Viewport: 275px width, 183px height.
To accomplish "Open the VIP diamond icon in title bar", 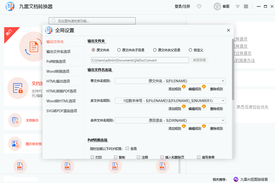I will [199, 7].
